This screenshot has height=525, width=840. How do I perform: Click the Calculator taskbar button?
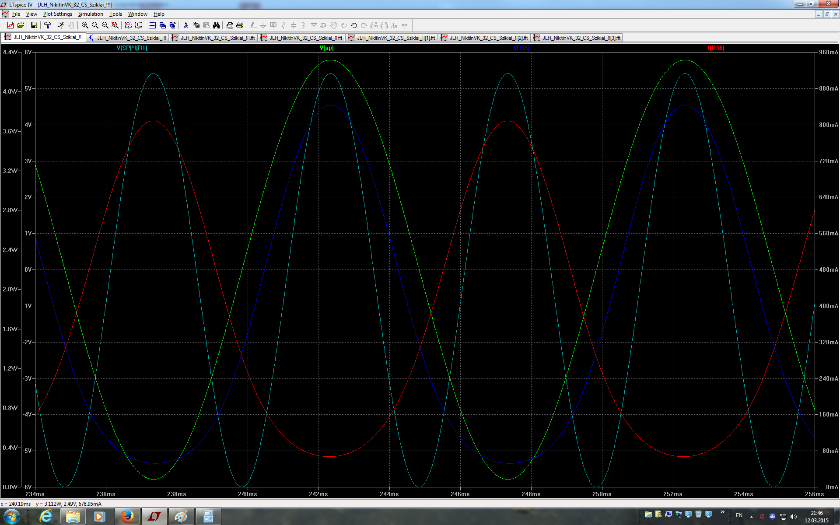(x=208, y=517)
